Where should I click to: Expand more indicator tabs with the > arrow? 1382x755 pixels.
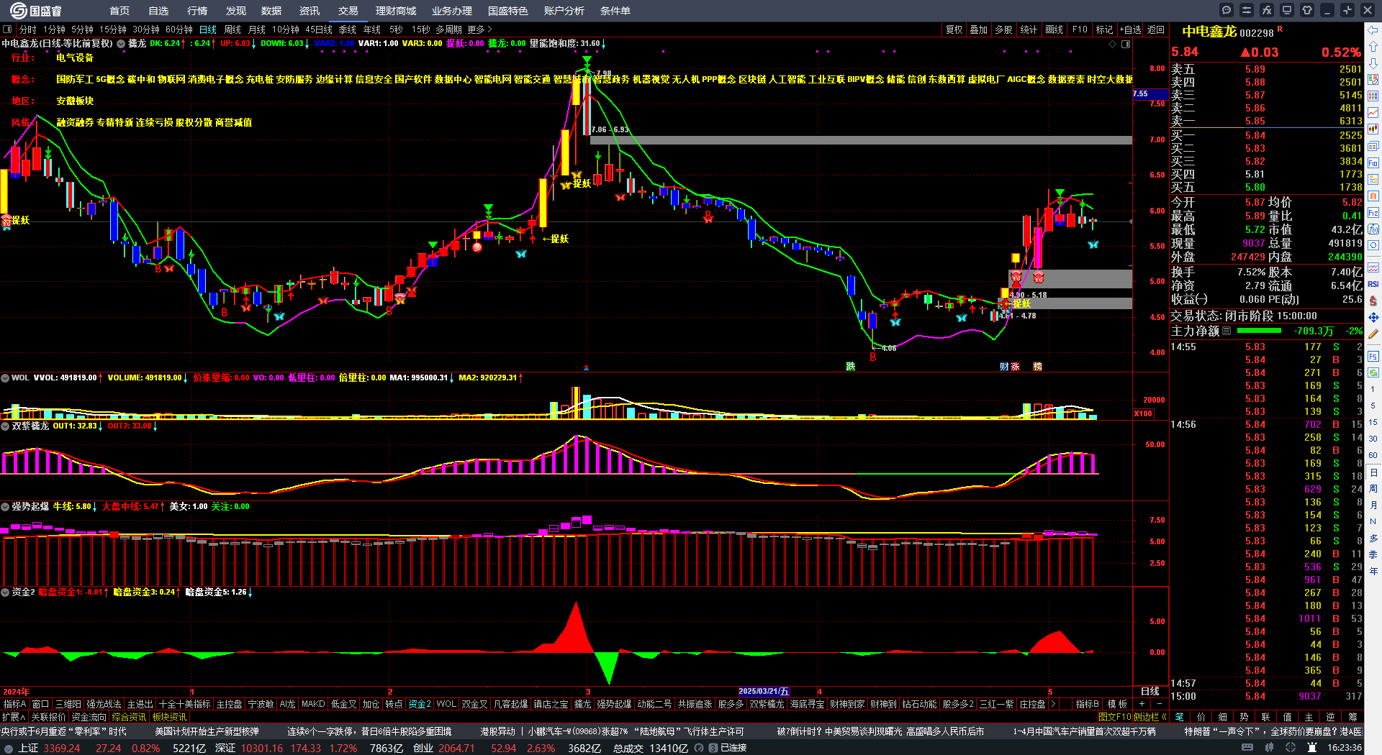click(1054, 704)
